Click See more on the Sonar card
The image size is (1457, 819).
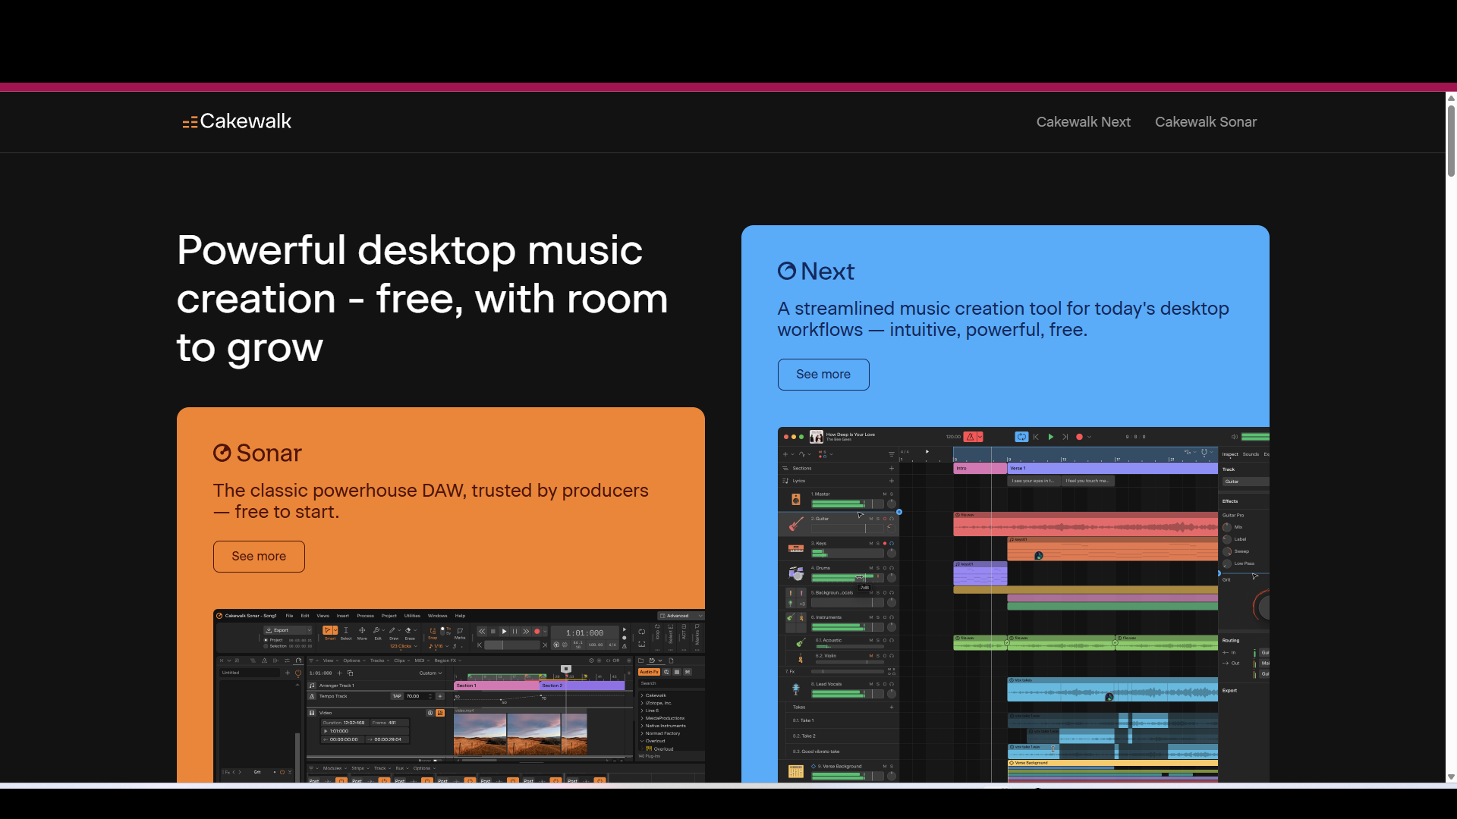tap(259, 557)
